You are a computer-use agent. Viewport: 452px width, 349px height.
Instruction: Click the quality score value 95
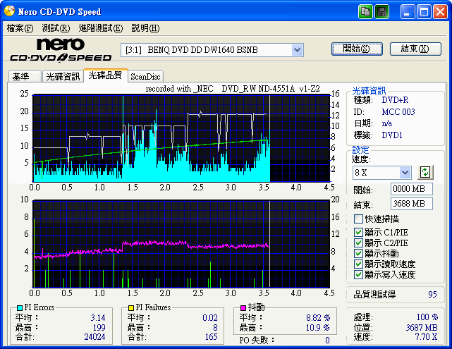[x=432, y=295]
